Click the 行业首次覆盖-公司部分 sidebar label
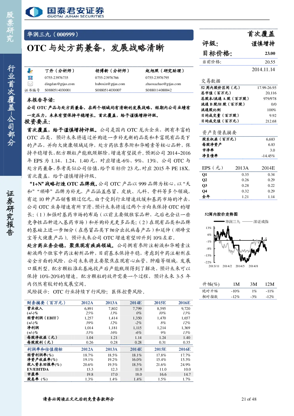The image size is (294, 416). coord(11,105)
